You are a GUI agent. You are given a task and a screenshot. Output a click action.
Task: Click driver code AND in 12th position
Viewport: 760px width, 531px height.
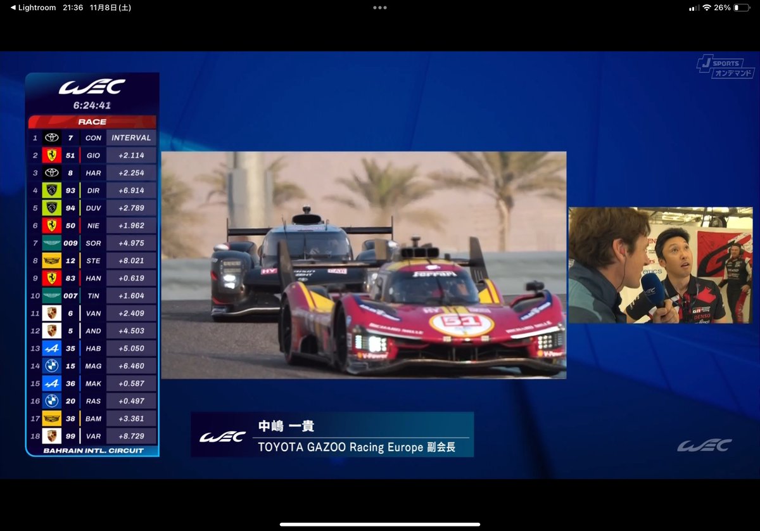tap(93, 331)
